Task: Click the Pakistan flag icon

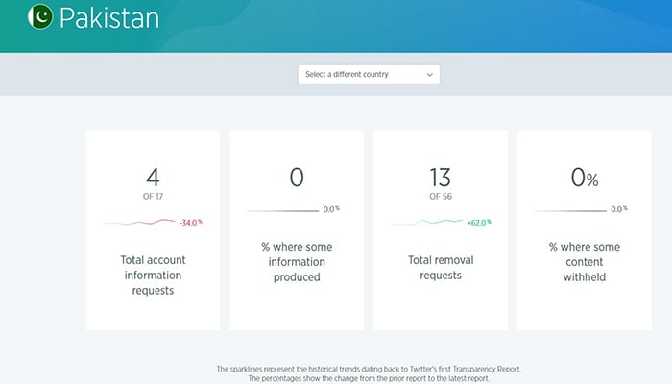Action: click(40, 16)
